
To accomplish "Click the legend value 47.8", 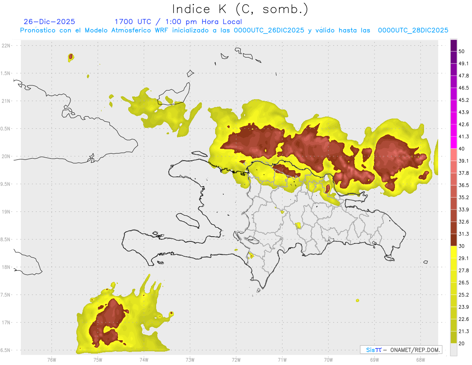I will pos(464,76).
